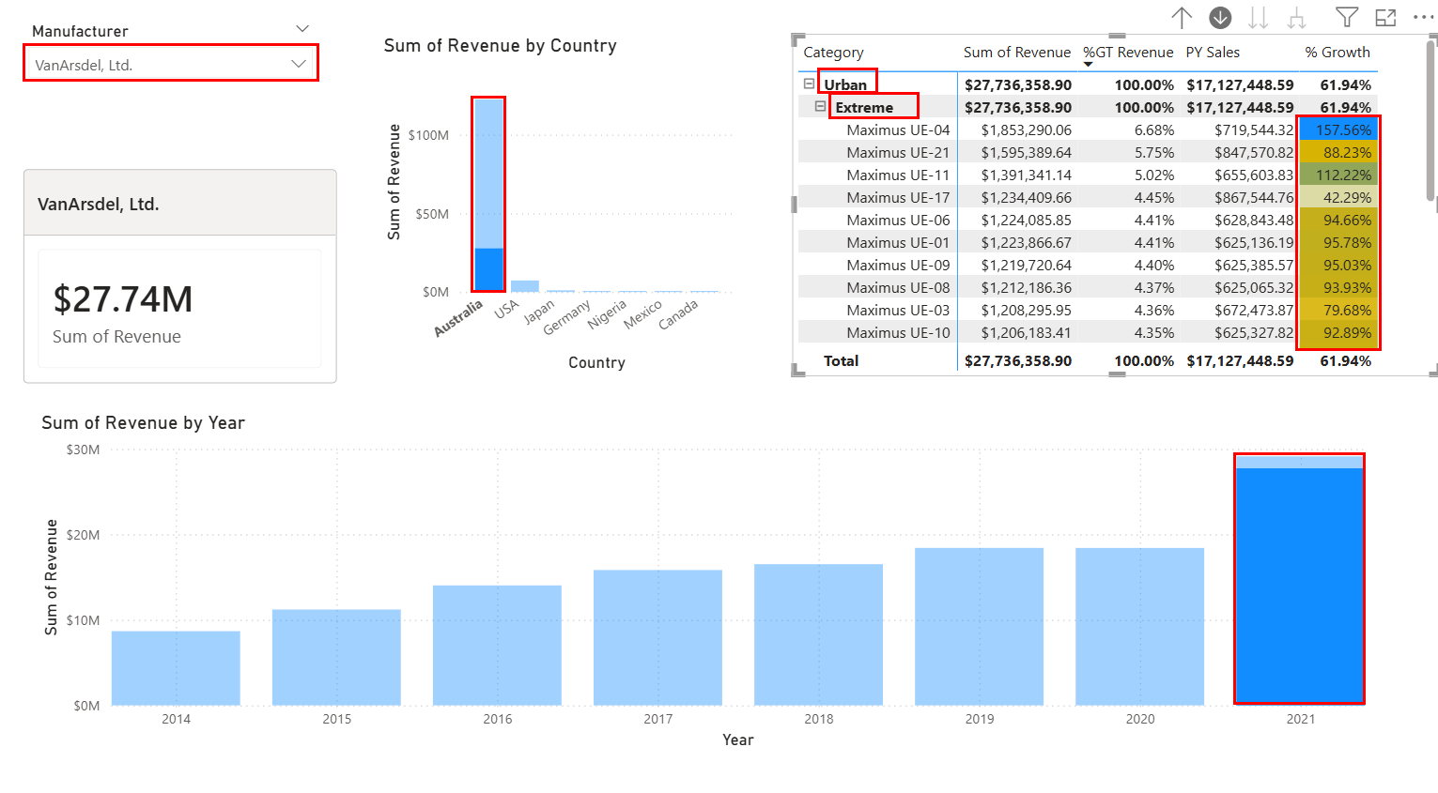This screenshot has width=1438, height=793.
Task: Go to the next hierarchy level icon
Action: (x=1259, y=18)
